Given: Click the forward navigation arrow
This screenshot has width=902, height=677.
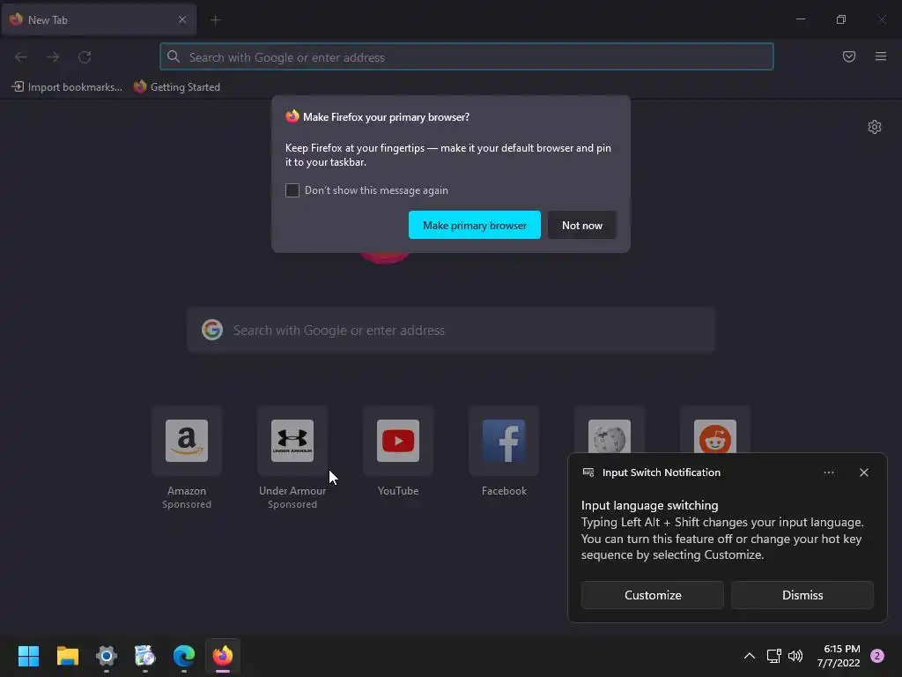Looking at the screenshot, I should (x=53, y=57).
